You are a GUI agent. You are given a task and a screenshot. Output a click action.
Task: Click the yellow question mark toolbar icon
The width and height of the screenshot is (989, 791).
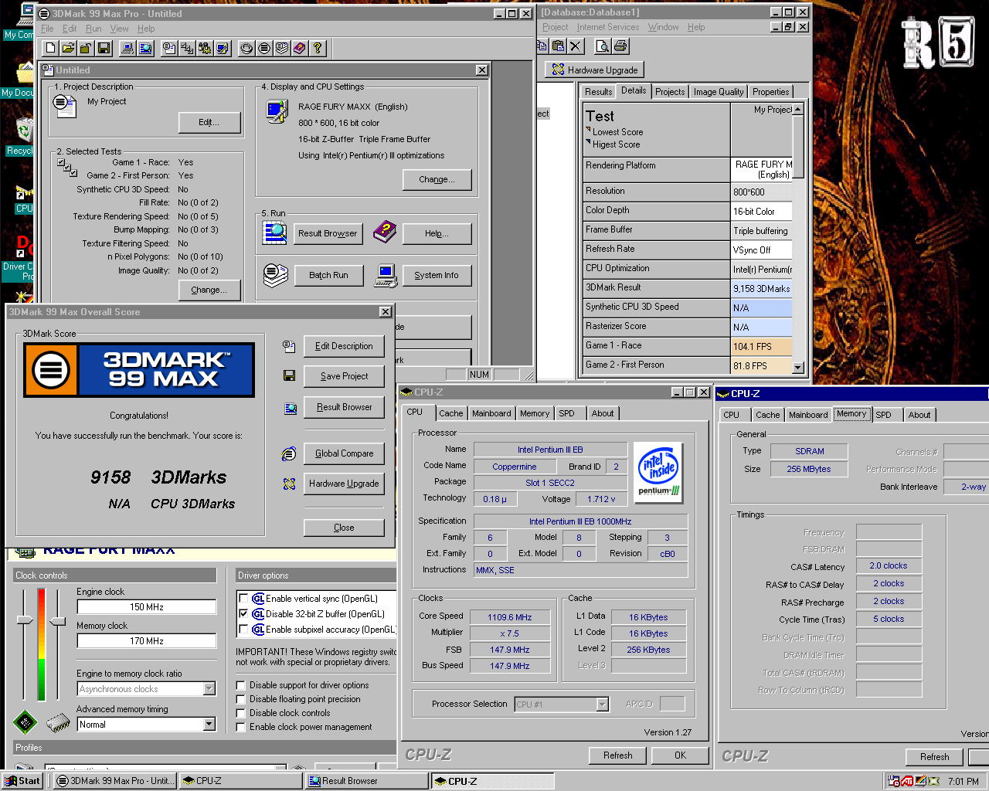click(318, 48)
